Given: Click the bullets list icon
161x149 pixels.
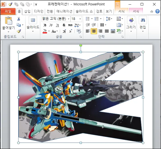Looking at the screenshot, I should (x=88, y=19).
